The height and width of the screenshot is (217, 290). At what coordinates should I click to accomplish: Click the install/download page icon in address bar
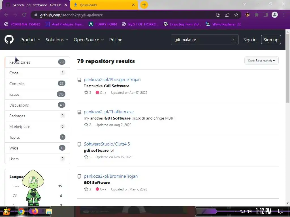click(218, 15)
